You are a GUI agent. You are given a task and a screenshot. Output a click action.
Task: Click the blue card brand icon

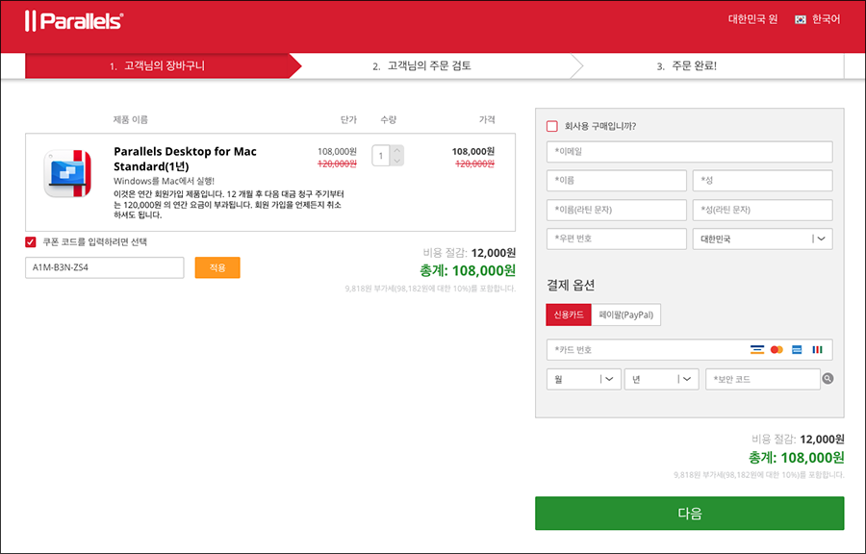[797, 350]
